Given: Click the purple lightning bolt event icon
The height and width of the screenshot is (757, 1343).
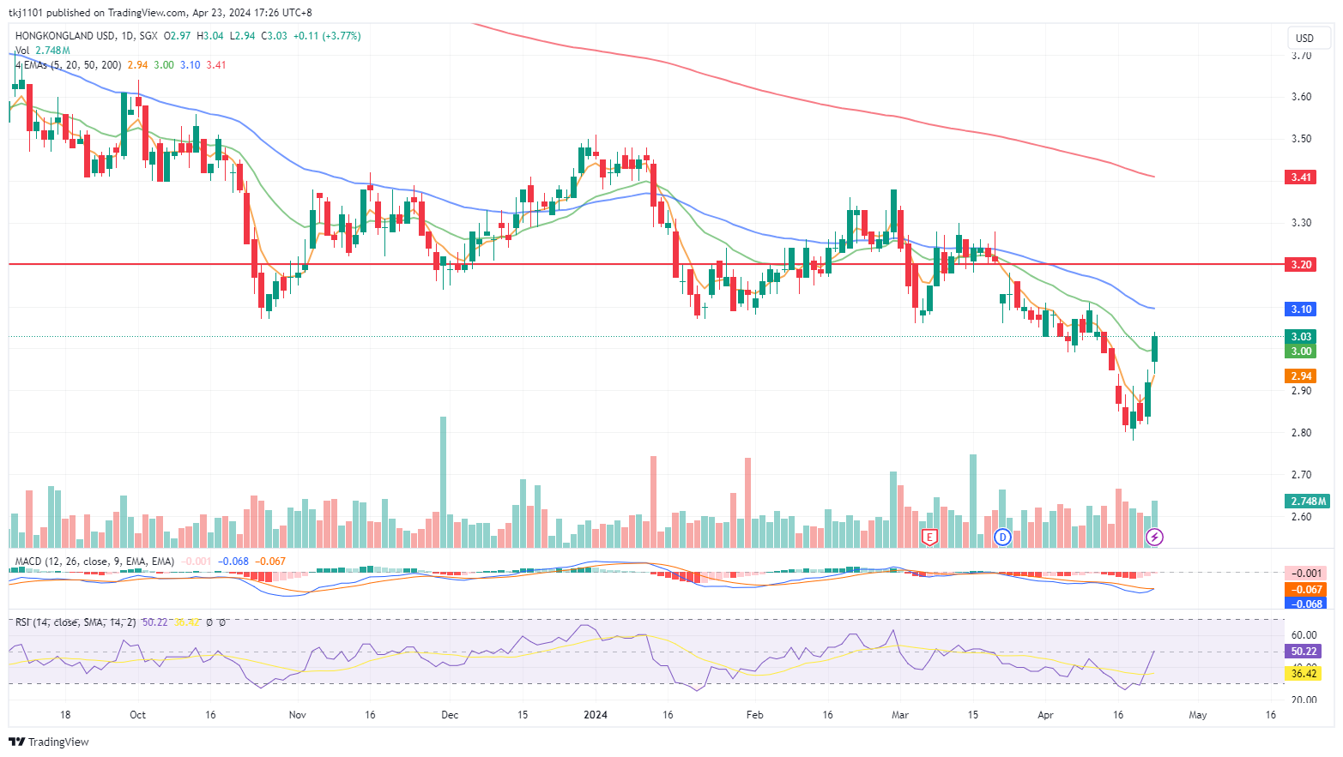Looking at the screenshot, I should click(x=1155, y=538).
